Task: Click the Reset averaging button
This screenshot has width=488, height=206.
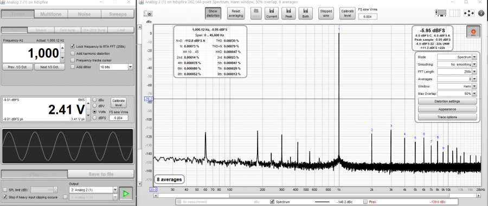Action: click(x=236, y=14)
